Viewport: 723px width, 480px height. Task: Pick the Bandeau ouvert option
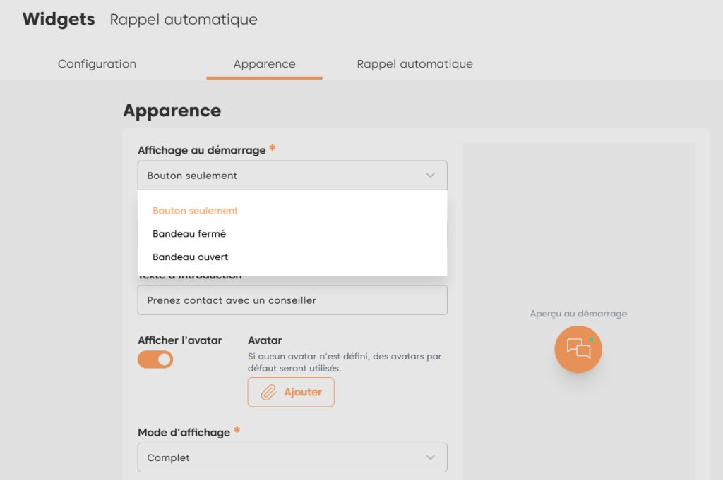(x=191, y=257)
